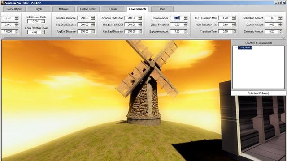The image size is (287, 161).
Task: Click the Bloom Amount value field
Action: coord(177,18)
